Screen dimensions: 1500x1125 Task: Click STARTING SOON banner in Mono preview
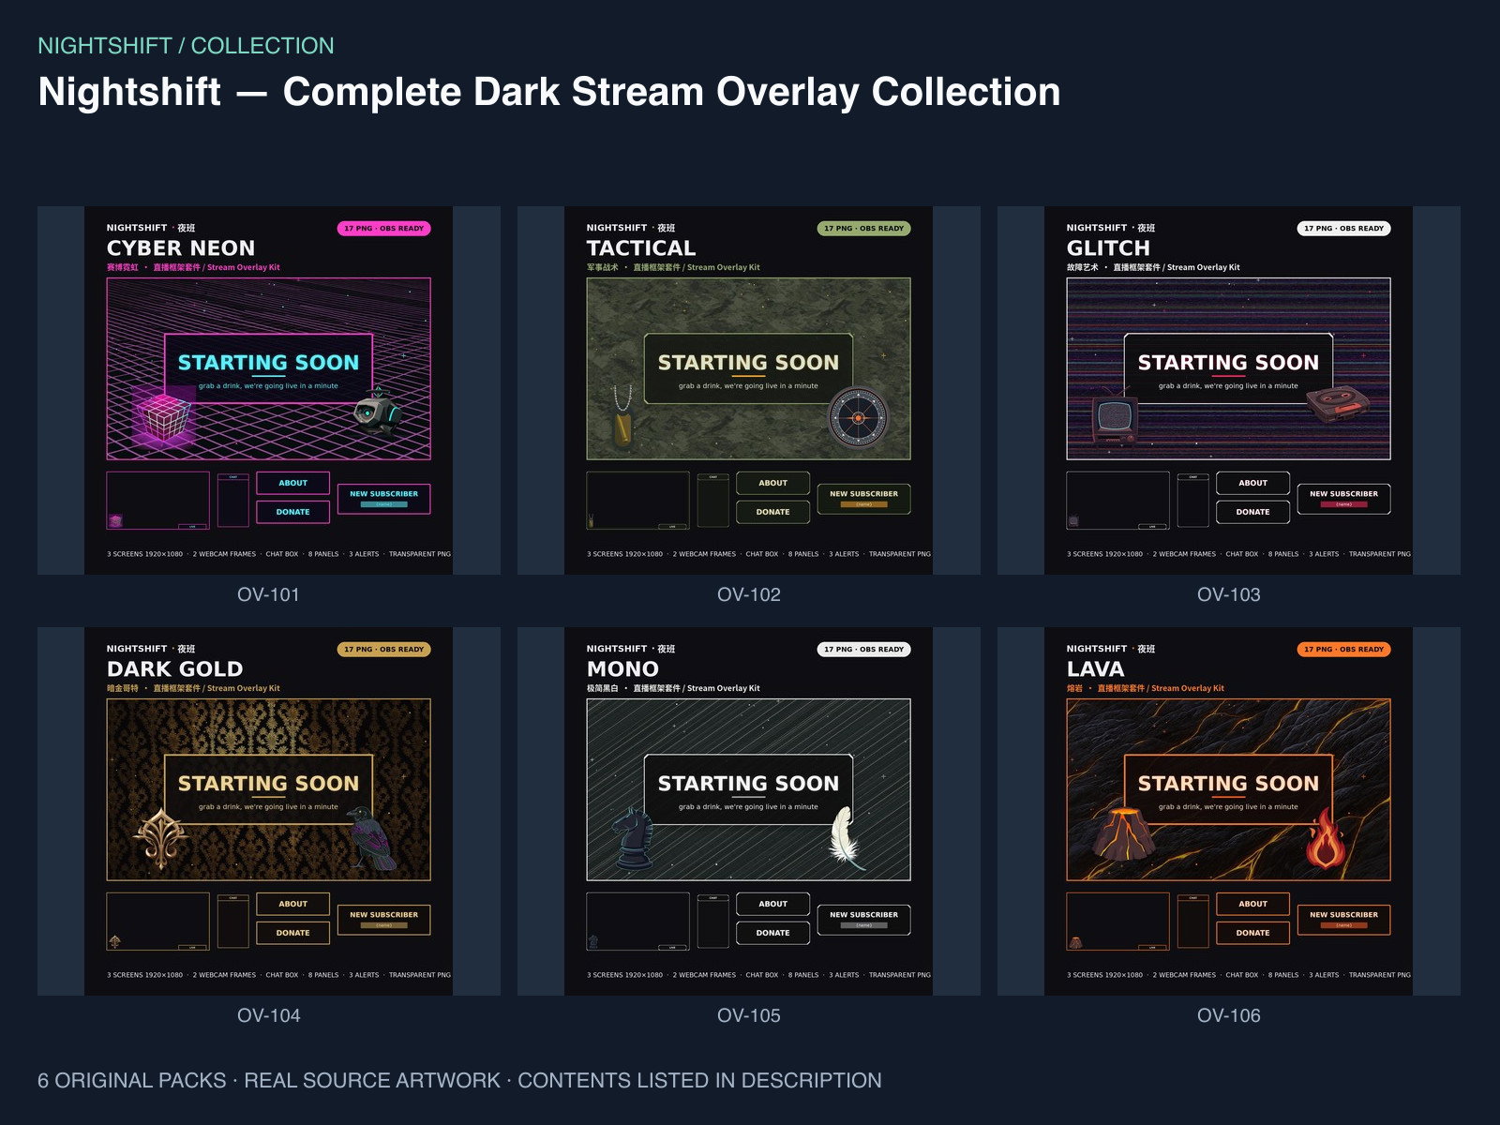click(x=748, y=789)
